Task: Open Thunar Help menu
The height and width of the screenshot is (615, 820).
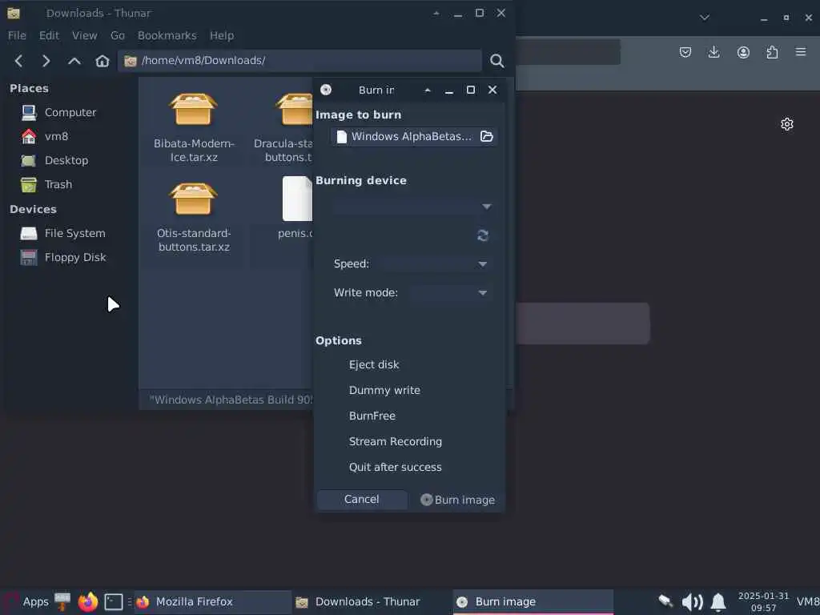Action: coord(222,35)
